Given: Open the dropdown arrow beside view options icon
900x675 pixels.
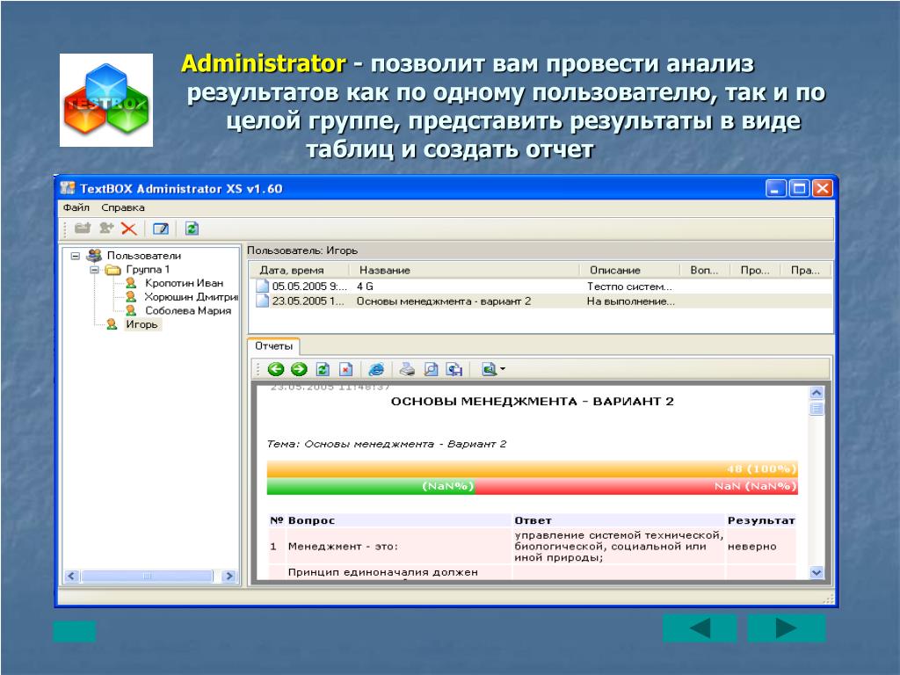Looking at the screenshot, I should 503,369.
